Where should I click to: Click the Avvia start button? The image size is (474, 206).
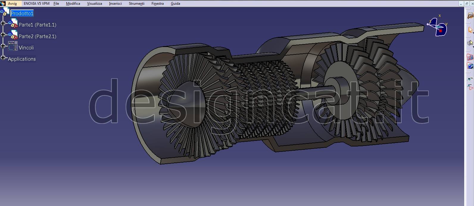pos(12,4)
